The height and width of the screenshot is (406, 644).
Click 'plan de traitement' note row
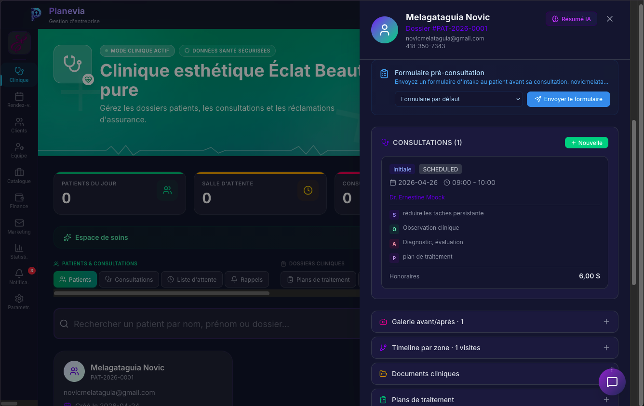point(428,257)
